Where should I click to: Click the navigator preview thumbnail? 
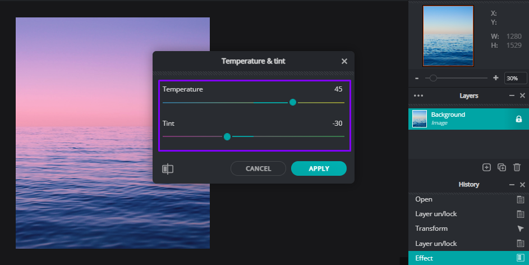tap(448, 36)
